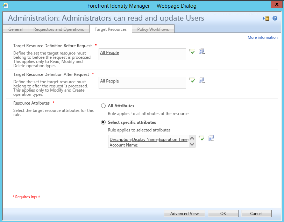
Task: Click the 'Resource Attributes' label text
Action: point(31,103)
